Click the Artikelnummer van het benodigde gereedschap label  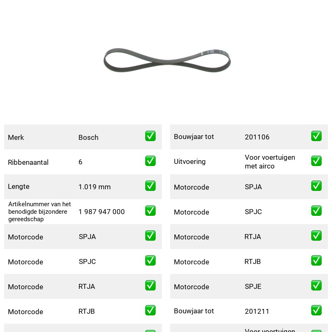point(39,212)
